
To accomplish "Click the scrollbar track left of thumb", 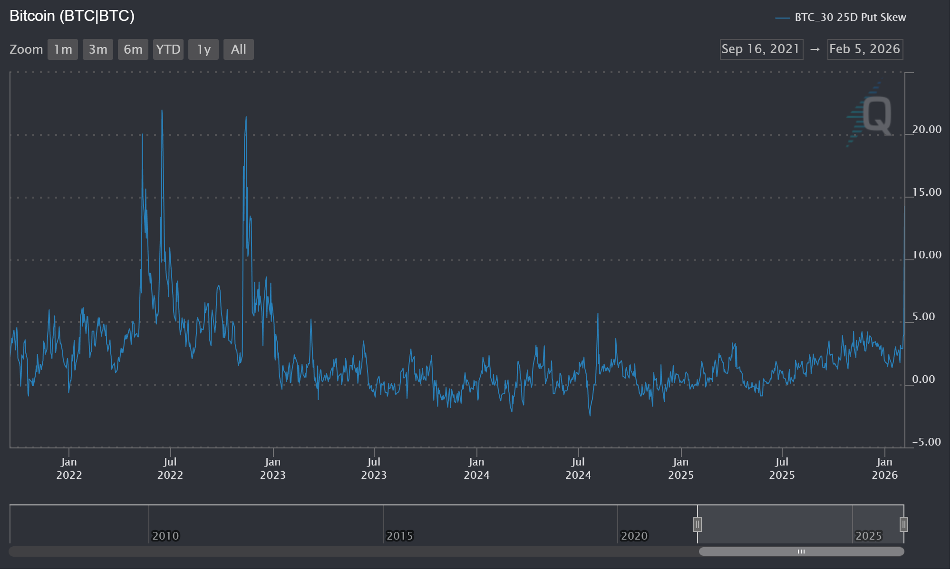I will [352, 551].
